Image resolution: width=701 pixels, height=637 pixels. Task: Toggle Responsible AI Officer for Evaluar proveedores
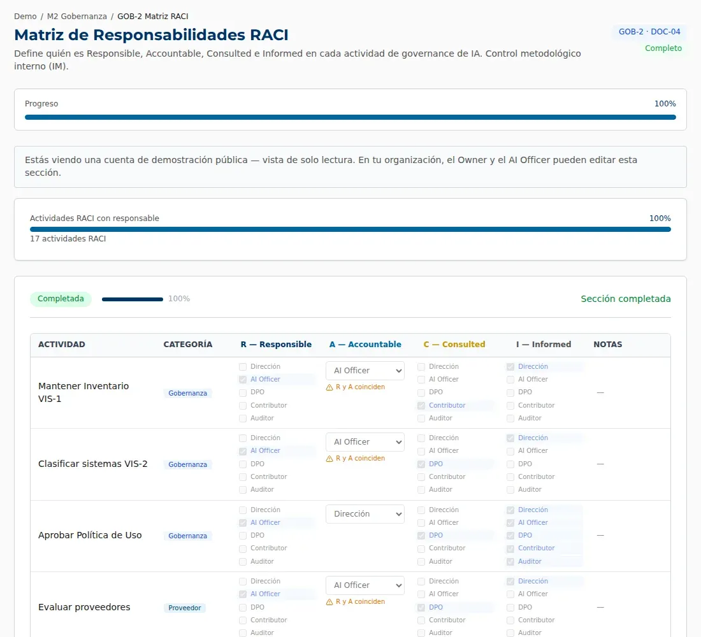click(243, 594)
